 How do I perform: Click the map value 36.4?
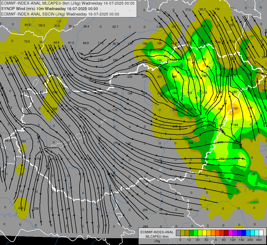[x=86, y=26]
